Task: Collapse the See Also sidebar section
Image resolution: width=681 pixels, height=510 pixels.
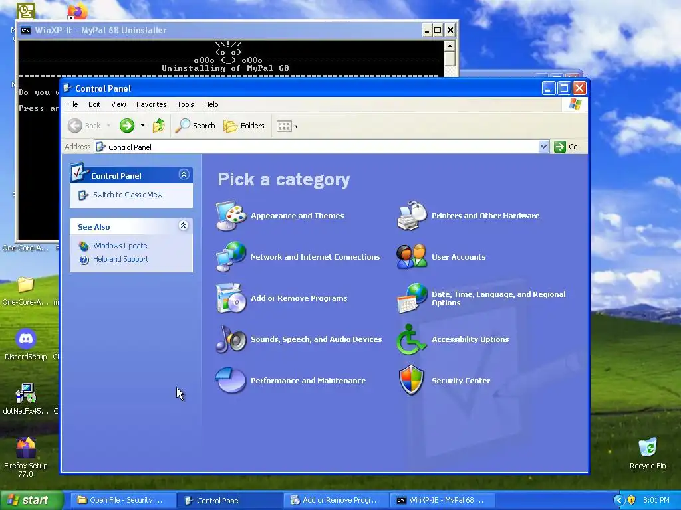Action: (x=184, y=226)
